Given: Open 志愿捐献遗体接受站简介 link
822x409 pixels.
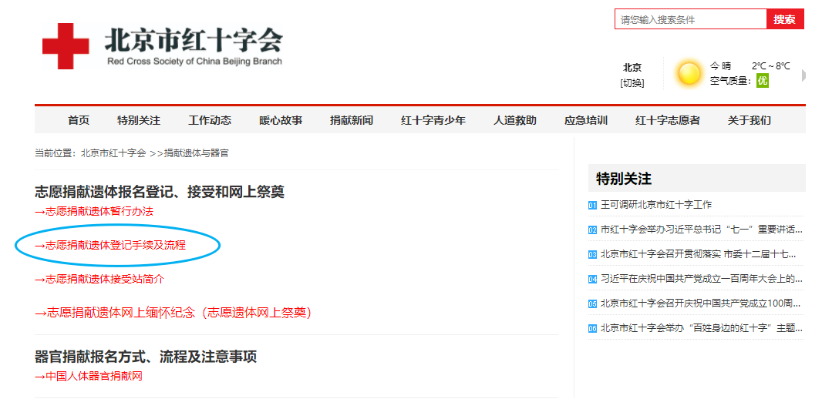Looking at the screenshot, I should (x=99, y=279).
